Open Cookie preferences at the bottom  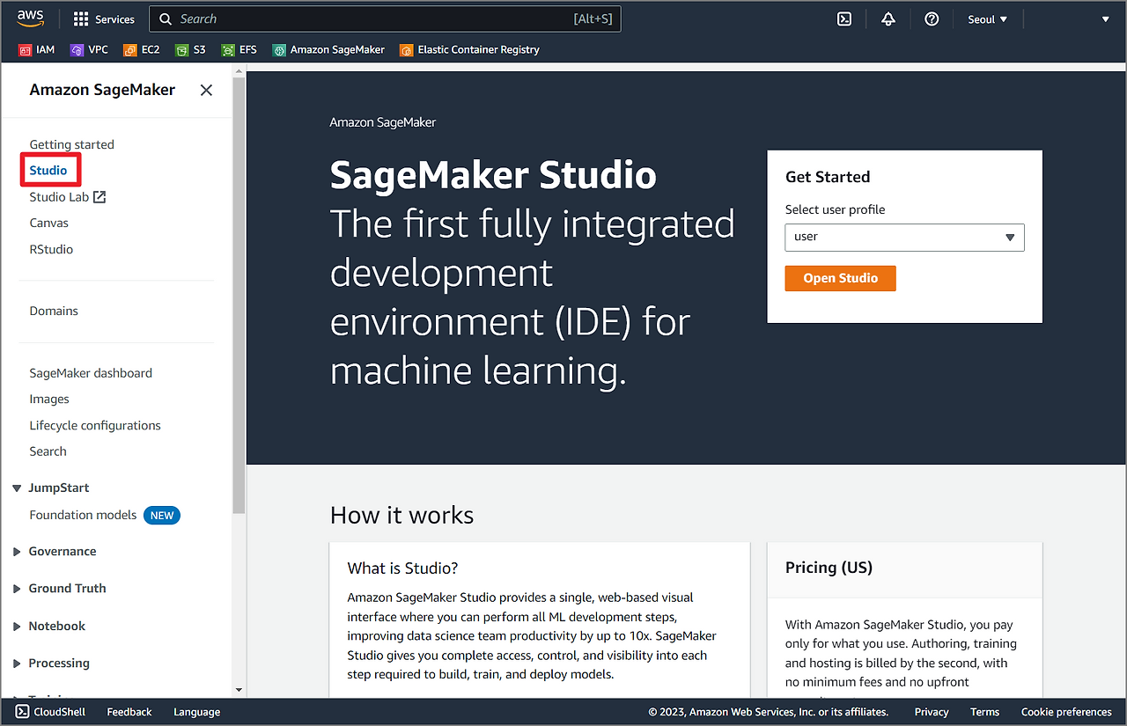1066,711
